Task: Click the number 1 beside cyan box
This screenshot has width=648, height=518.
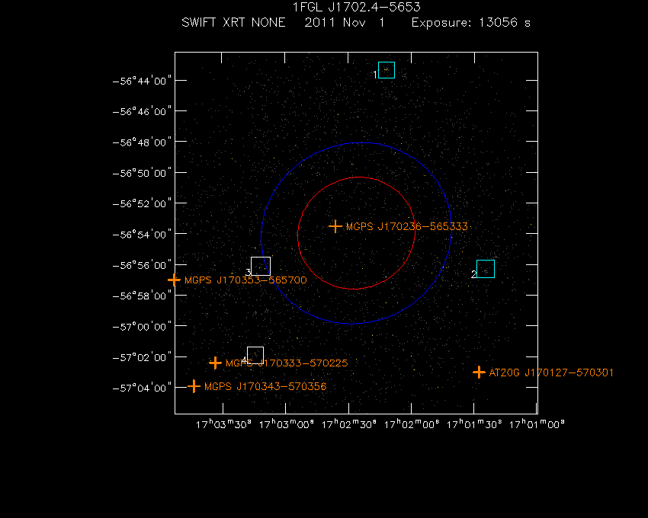Action: [375, 75]
